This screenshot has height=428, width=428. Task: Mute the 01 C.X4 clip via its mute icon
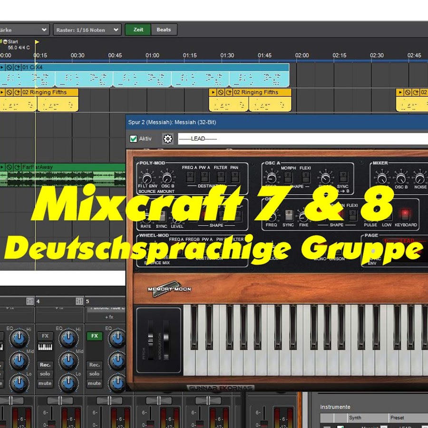[x=10, y=67]
